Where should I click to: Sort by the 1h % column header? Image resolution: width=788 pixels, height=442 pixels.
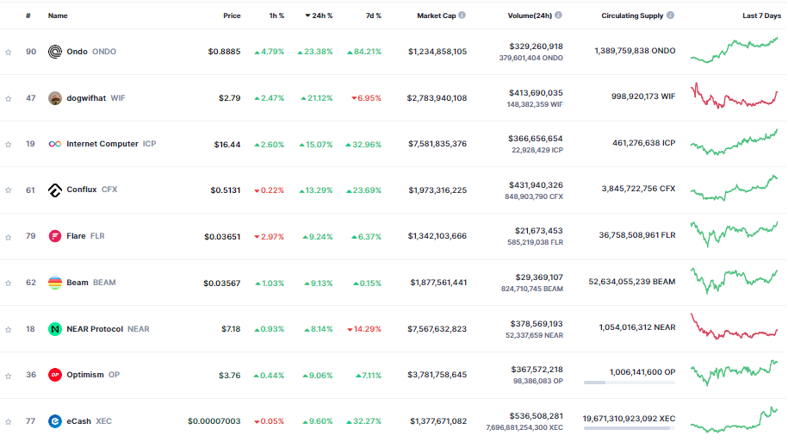pos(276,16)
